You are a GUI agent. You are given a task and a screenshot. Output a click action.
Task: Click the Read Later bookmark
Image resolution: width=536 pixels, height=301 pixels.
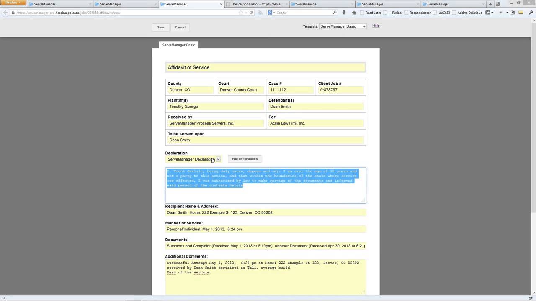370,13
